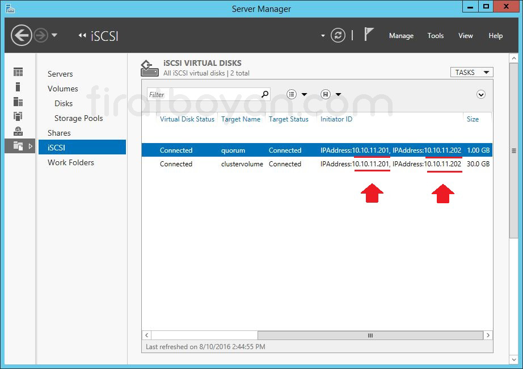Open save query dropdown arrow
Image resolution: width=523 pixels, height=369 pixels.
click(338, 94)
